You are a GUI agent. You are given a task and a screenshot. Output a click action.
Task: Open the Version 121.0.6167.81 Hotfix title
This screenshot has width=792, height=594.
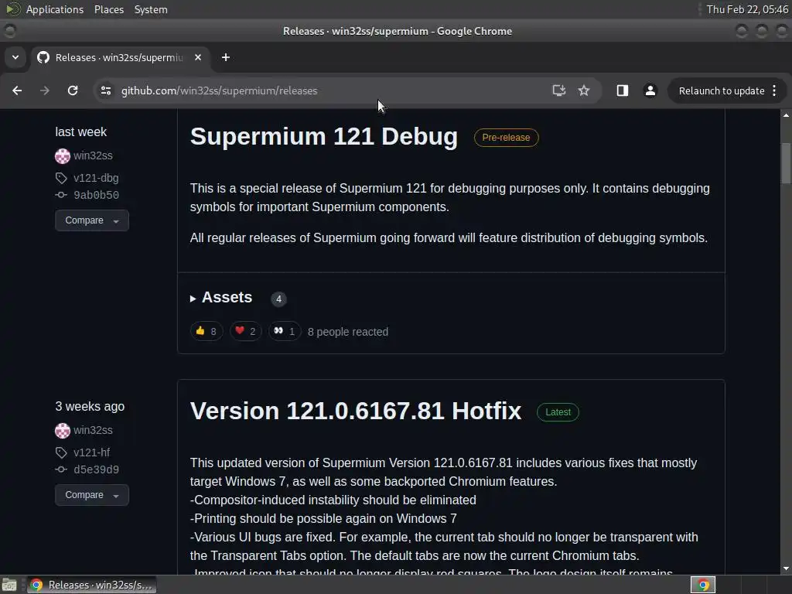[x=356, y=411]
